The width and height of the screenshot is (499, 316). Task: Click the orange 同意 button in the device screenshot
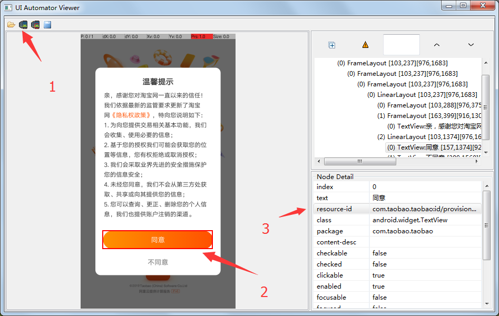(x=158, y=240)
